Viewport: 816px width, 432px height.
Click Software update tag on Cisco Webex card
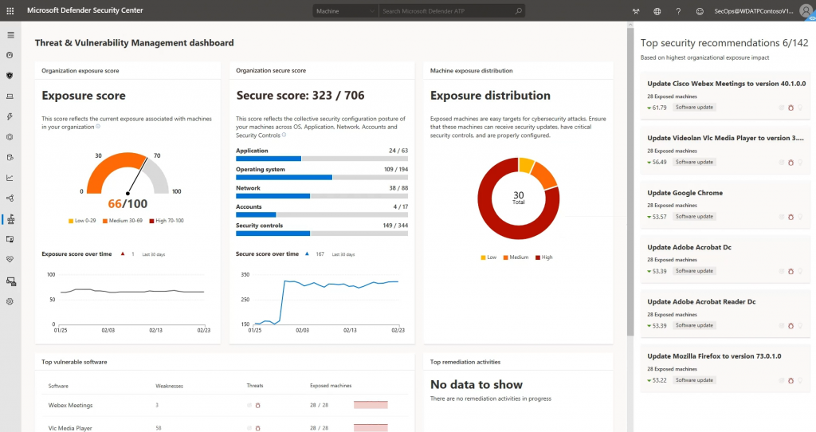click(x=694, y=108)
